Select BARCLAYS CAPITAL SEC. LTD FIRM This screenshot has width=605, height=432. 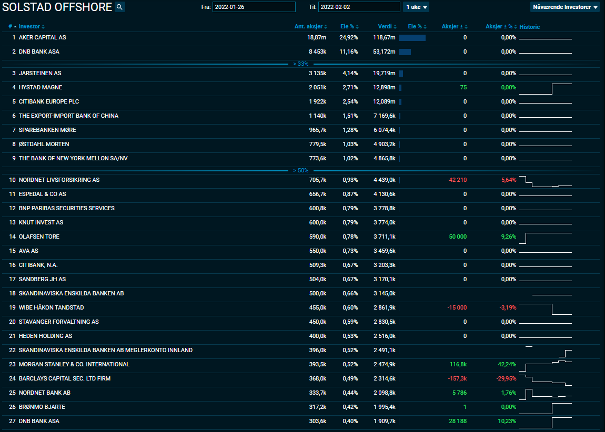pyautogui.click(x=65, y=379)
